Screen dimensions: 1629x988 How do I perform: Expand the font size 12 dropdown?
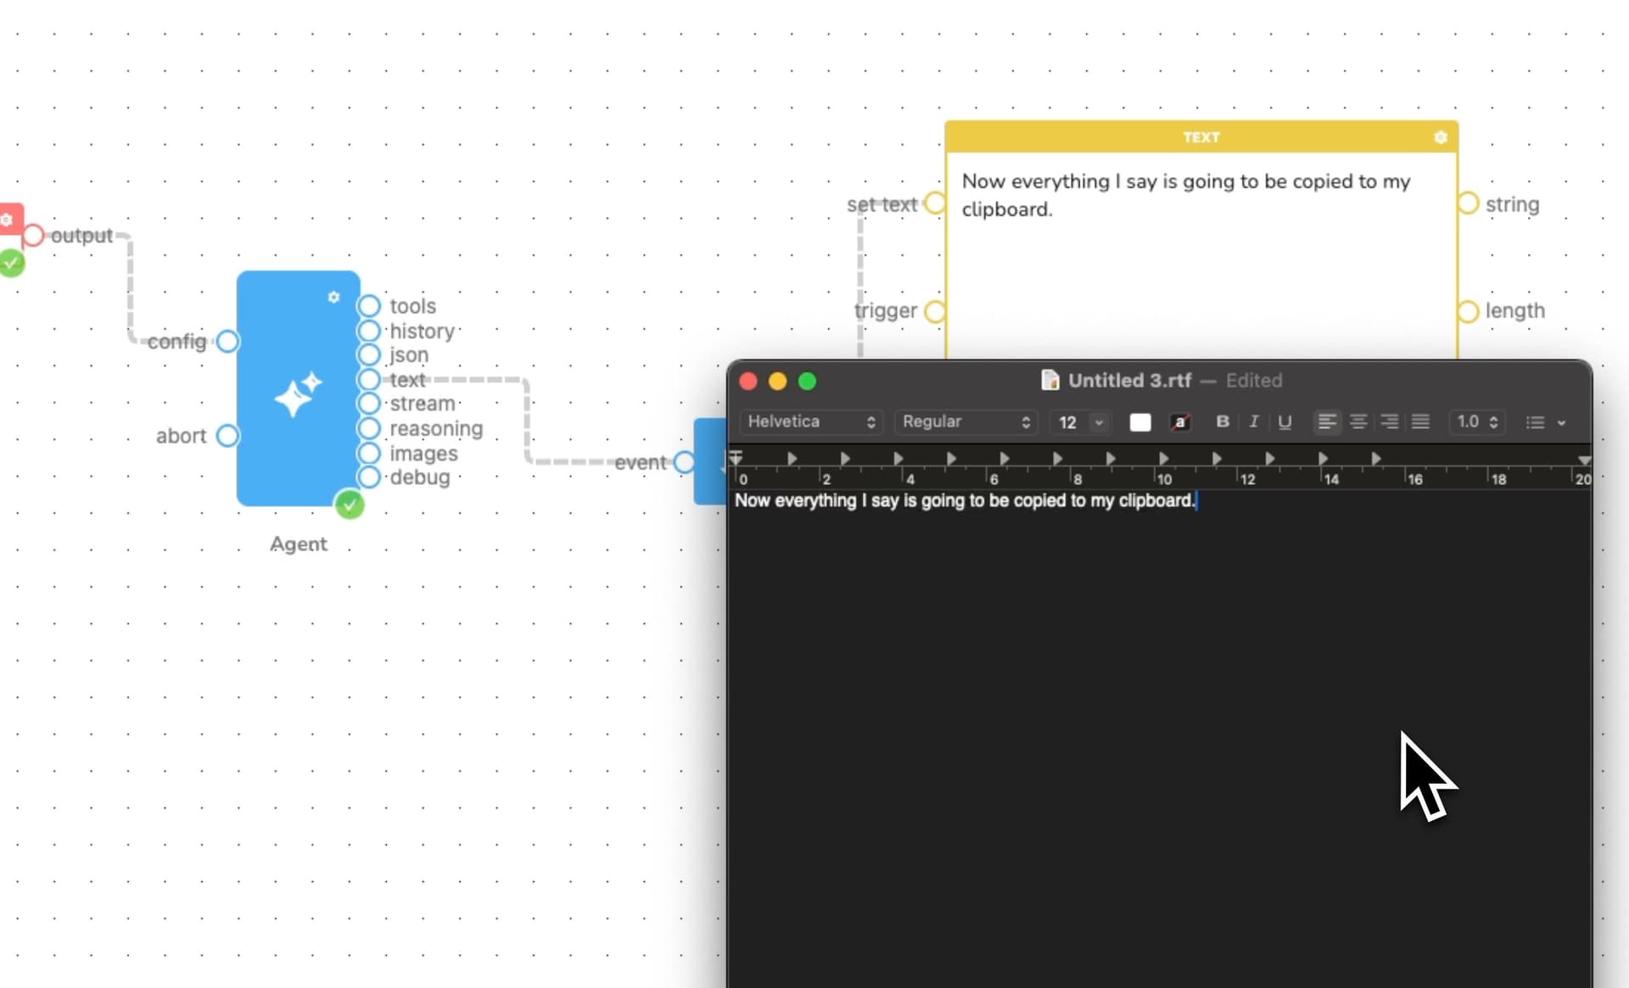tap(1099, 422)
